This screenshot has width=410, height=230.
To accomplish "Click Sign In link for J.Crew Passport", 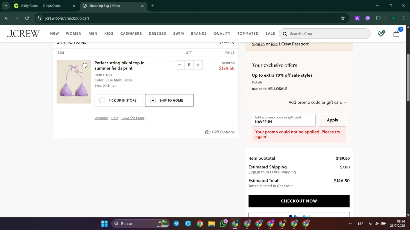I will (x=258, y=44).
